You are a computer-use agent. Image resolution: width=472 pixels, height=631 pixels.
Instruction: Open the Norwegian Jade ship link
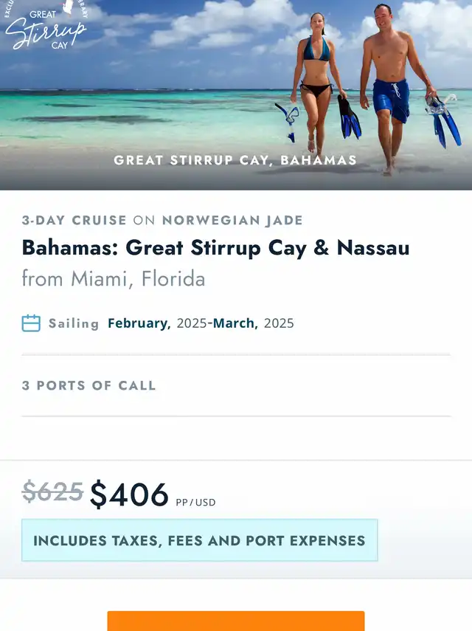click(x=232, y=221)
